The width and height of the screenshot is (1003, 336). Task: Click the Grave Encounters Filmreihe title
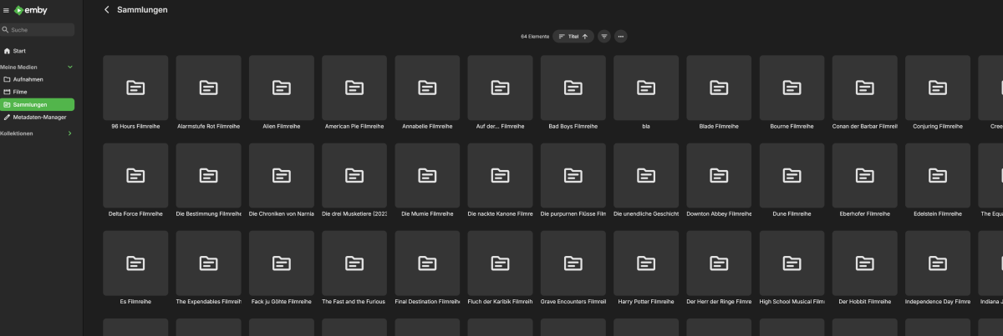[x=573, y=302]
